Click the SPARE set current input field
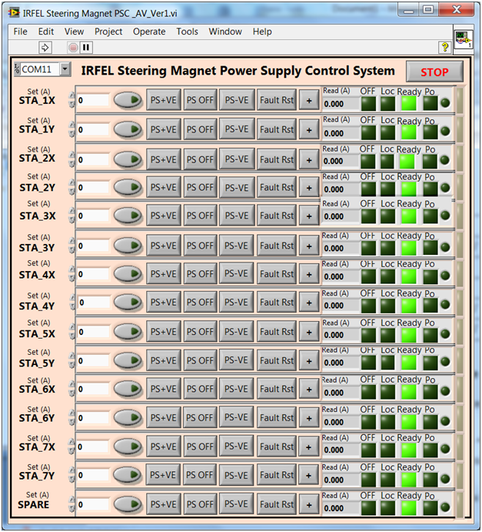Image resolution: width=482 pixels, height=532 pixels. 93,504
